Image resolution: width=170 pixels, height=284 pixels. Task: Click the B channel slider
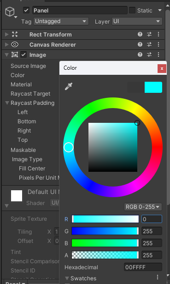[105, 243]
